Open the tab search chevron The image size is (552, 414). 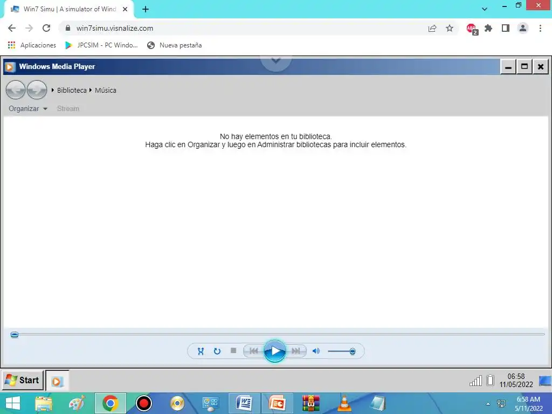point(485,9)
